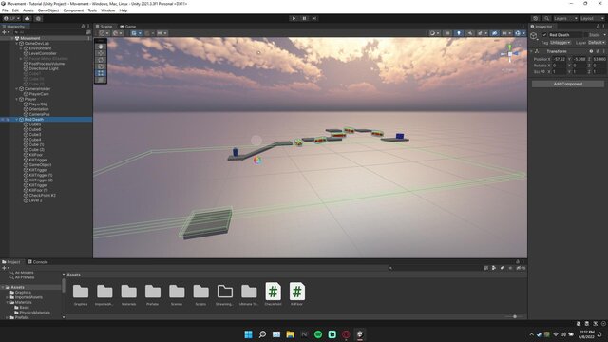Lock the Hierarchy panel
This screenshot has width=608, height=342.
click(x=83, y=27)
